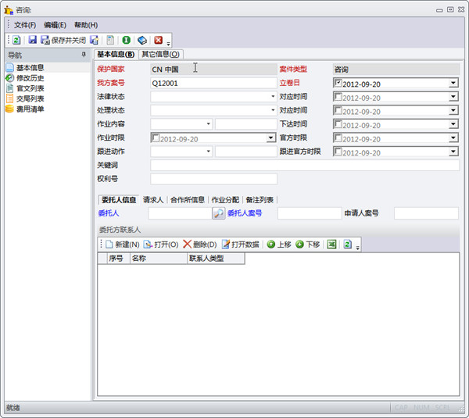Click 打开数据 in contacts toolbar

tap(241, 245)
